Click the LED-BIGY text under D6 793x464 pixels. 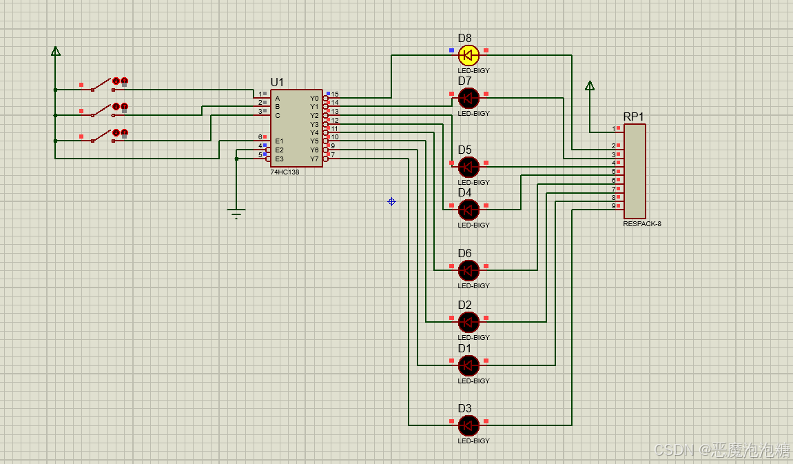(473, 286)
